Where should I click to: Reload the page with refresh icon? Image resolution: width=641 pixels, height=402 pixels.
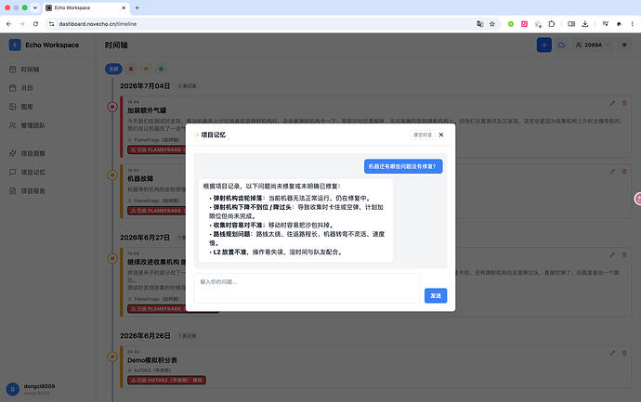(x=35, y=24)
